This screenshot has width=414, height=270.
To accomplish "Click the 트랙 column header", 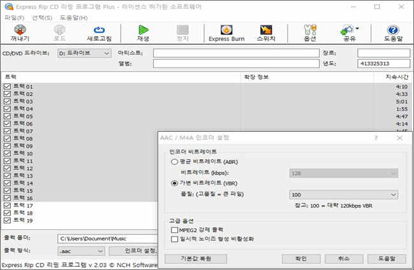I will (x=121, y=77).
